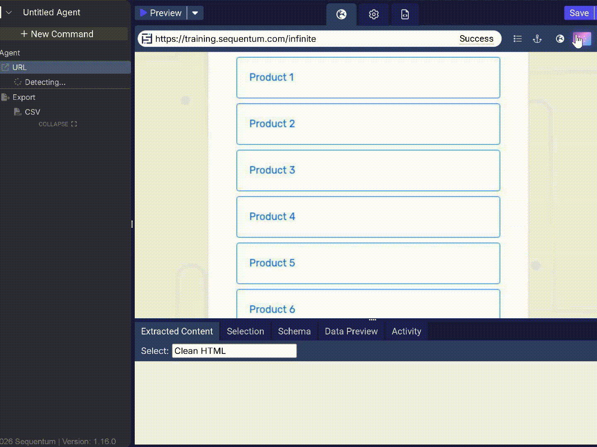Run the agent with the Preview button
Screen dimensions: 597x447
click(x=162, y=13)
